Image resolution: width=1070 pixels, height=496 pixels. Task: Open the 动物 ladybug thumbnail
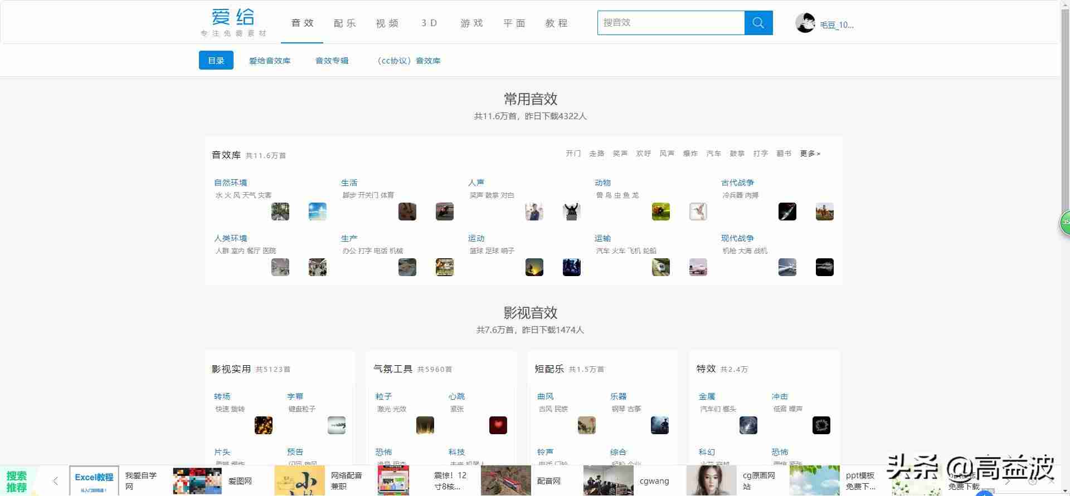(x=661, y=212)
